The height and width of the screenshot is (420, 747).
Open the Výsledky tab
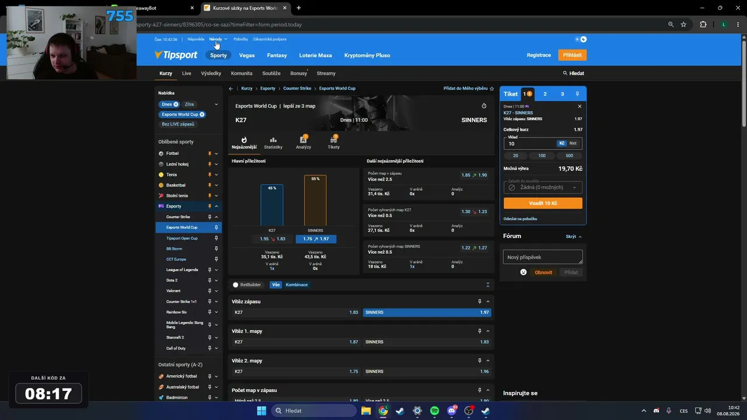(x=211, y=73)
